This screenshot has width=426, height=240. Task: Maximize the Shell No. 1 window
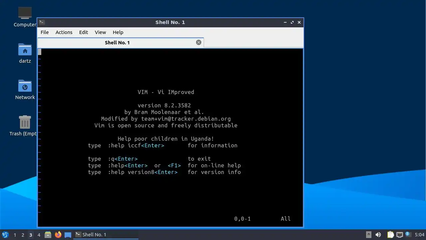click(292, 22)
